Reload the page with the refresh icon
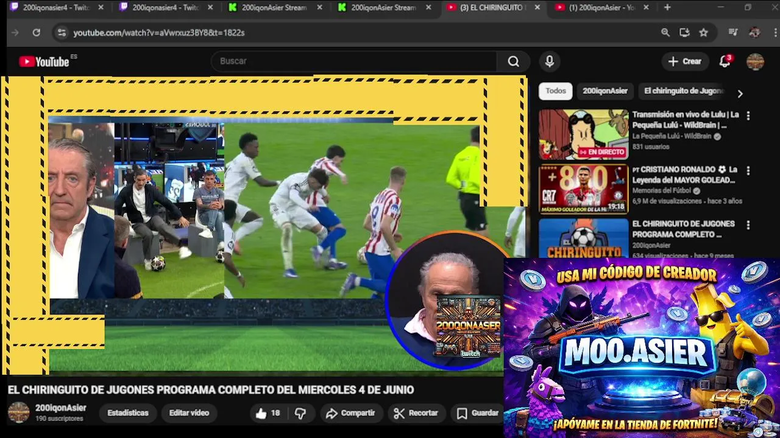 coord(37,33)
